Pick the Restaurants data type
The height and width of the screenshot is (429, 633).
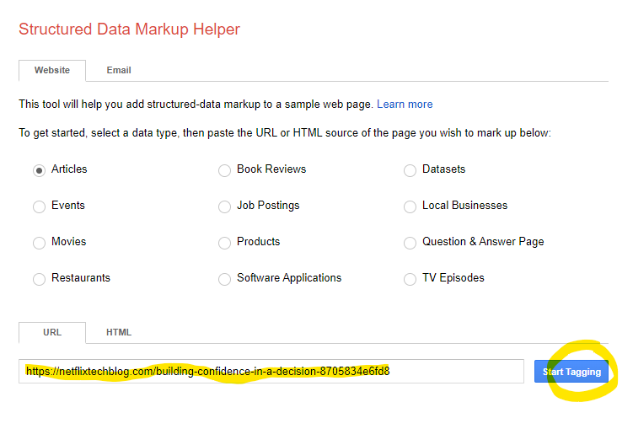pyautogui.click(x=39, y=279)
